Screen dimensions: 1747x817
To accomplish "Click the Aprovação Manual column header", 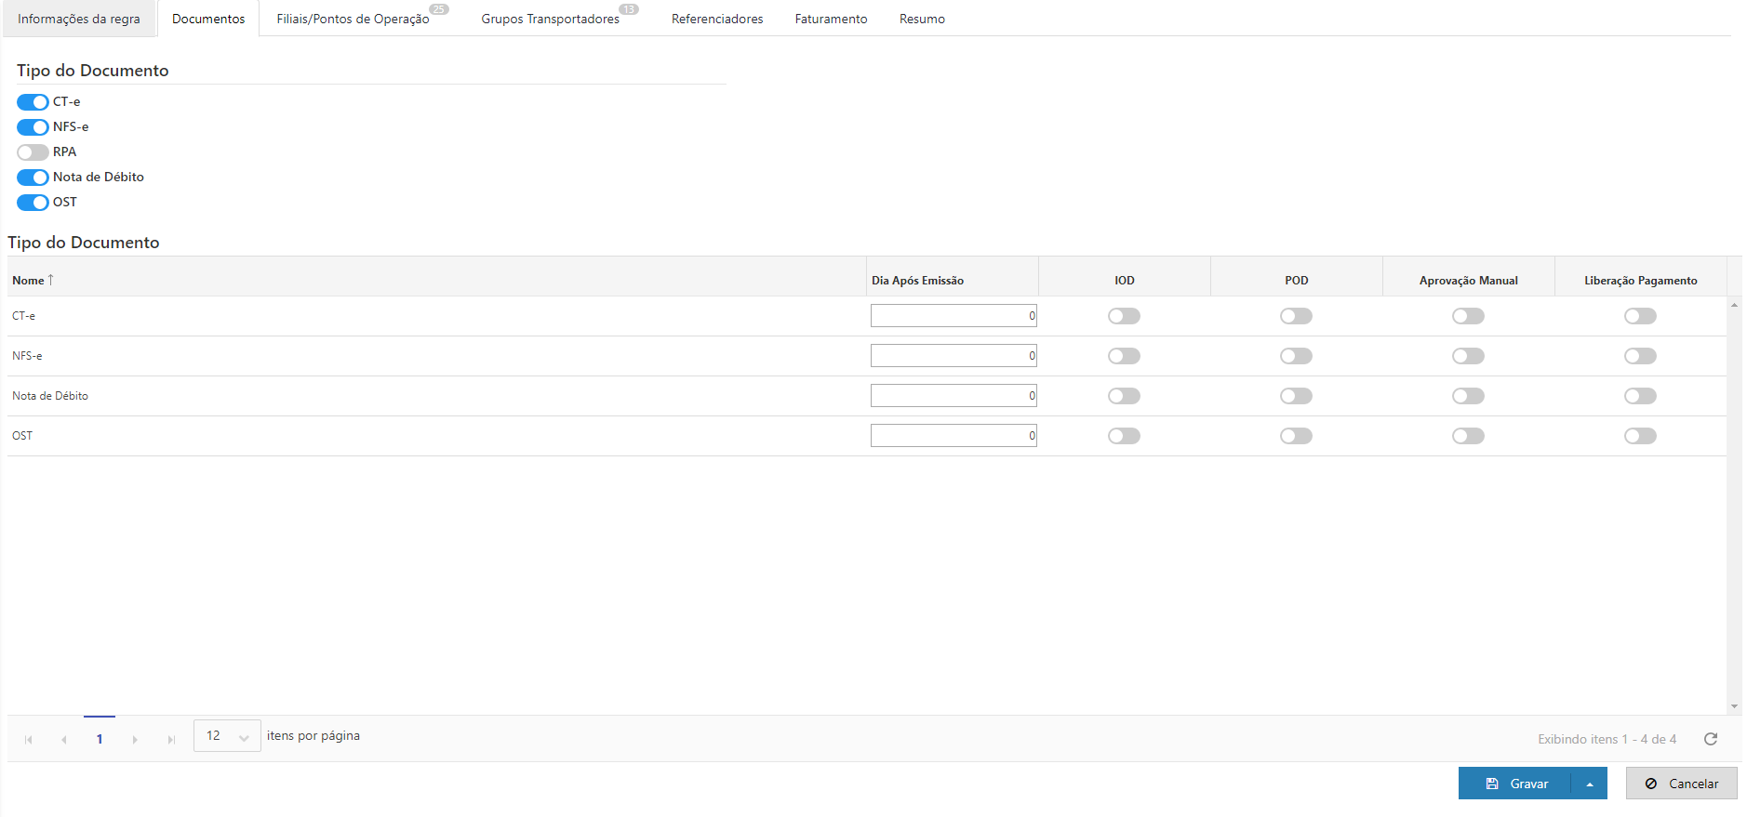I will pos(1469,277).
